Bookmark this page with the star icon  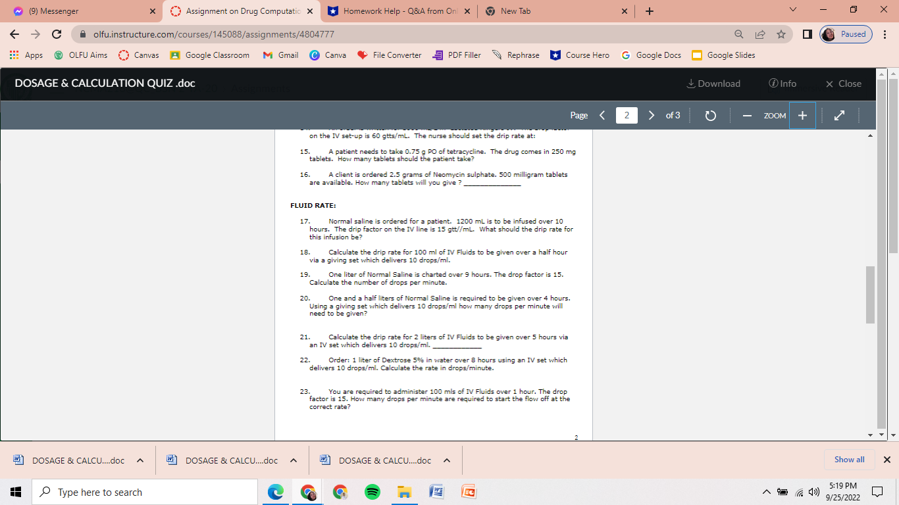pyautogui.click(x=781, y=34)
